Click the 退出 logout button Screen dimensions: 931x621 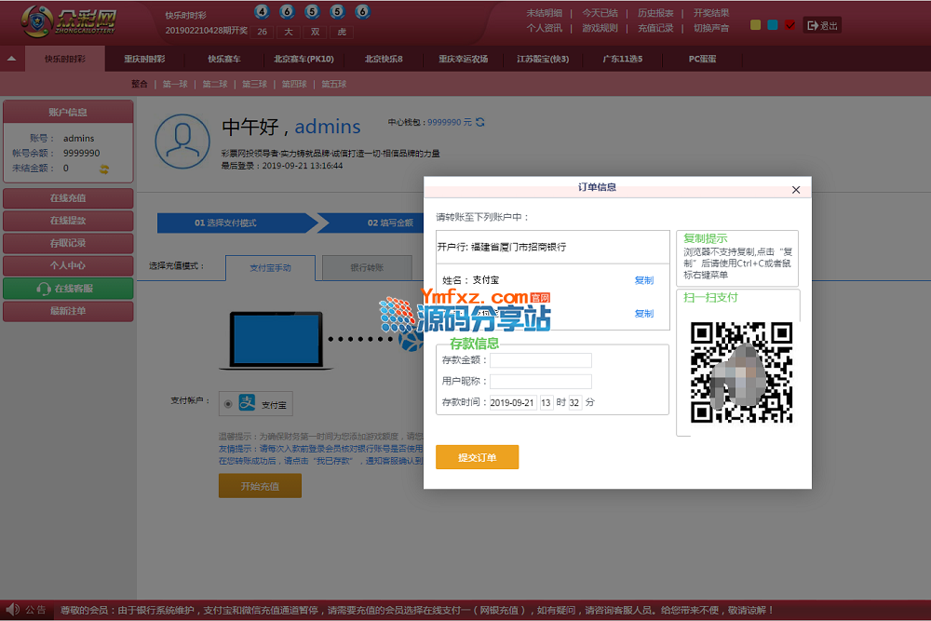(822, 25)
